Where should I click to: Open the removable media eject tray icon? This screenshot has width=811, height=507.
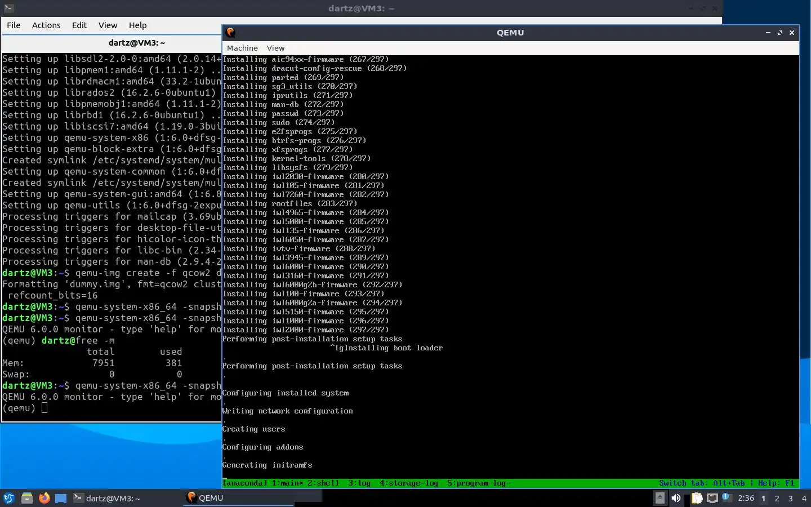pos(660,498)
